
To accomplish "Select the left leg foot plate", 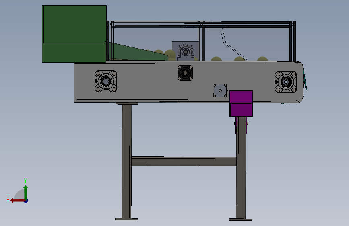I will 126,219.
